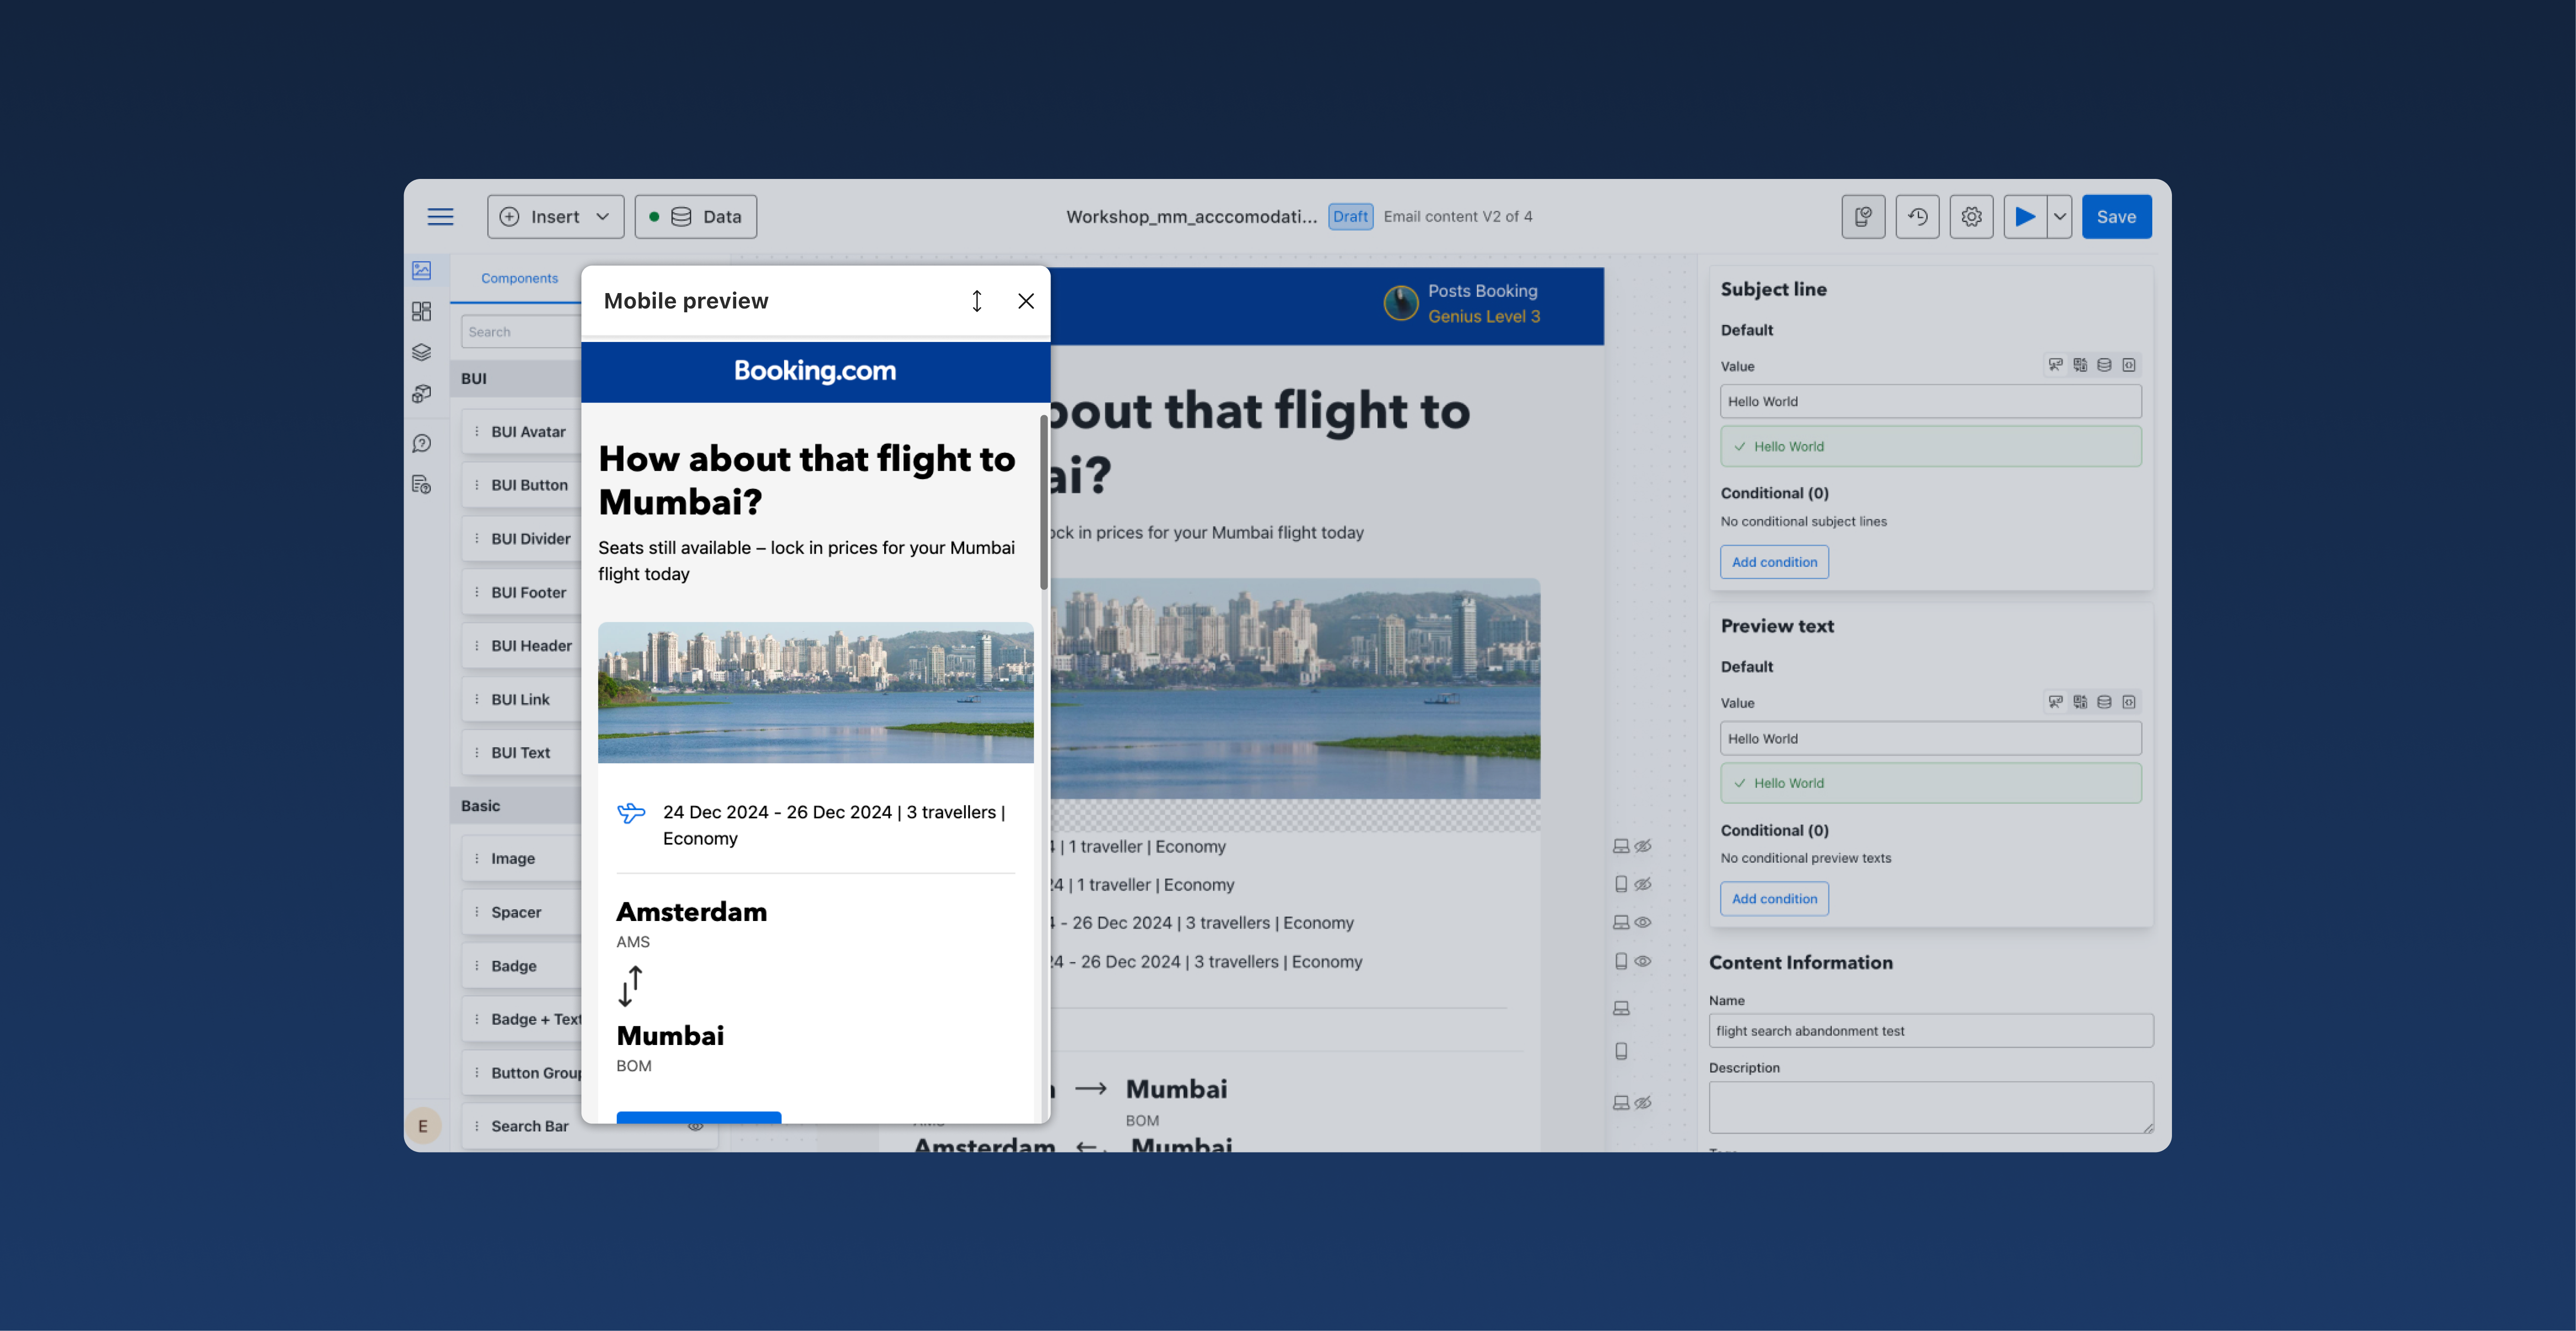
Task: Expand the dropdown arrow beside play button
Action: click(x=2060, y=217)
